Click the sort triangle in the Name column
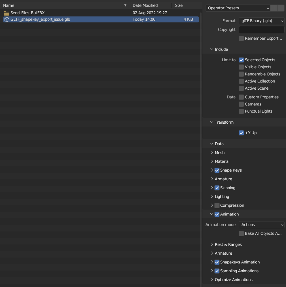 (125, 5)
